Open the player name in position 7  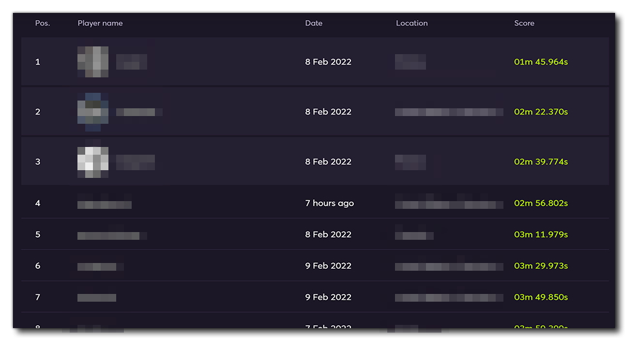point(97,298)
